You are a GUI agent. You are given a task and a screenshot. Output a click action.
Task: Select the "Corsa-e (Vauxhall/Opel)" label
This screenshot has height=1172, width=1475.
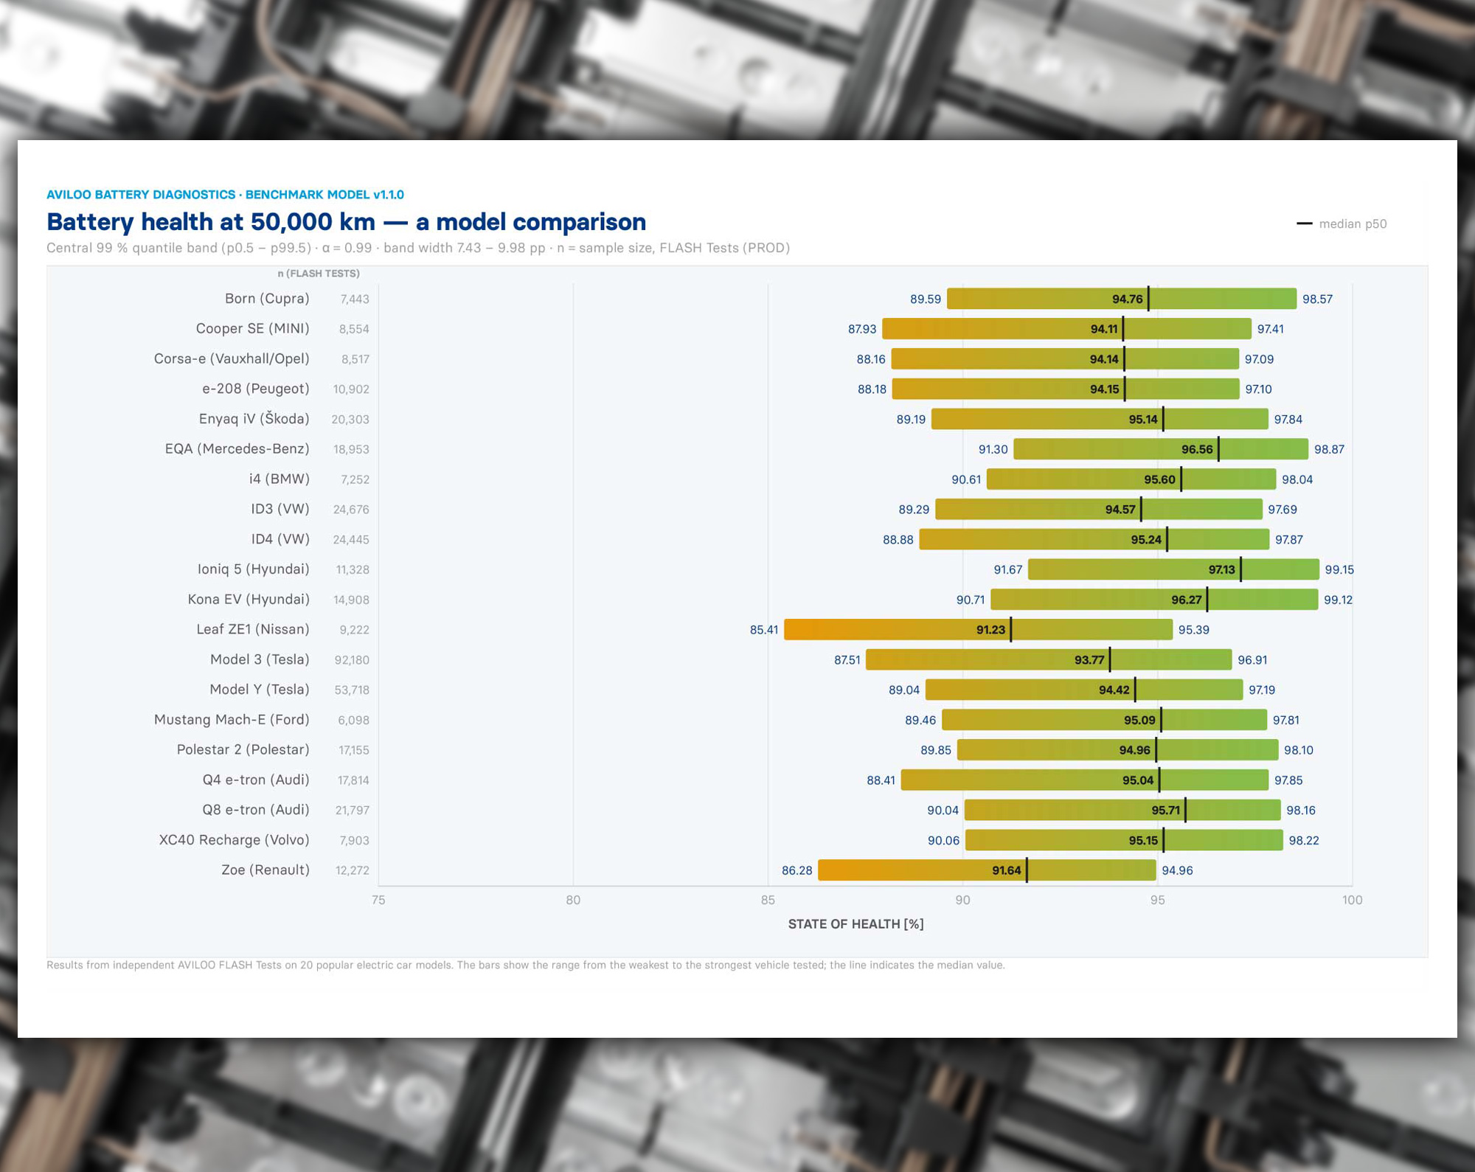pyautogui.click(x=232, y=359)
